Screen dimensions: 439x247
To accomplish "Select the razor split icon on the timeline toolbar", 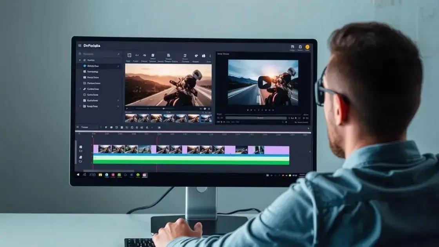I will click(116, 127).
